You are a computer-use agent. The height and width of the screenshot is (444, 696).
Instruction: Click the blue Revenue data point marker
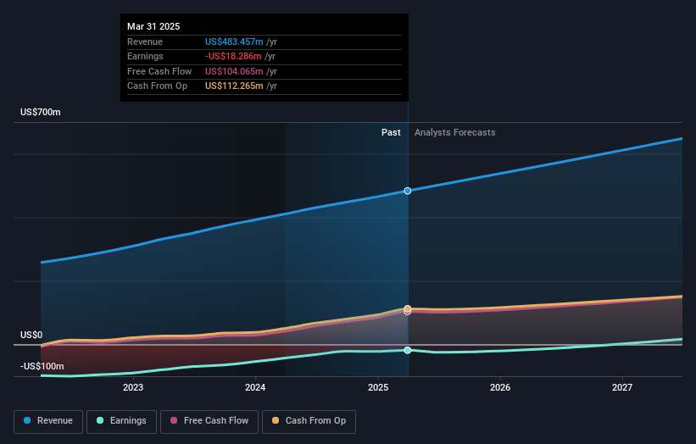click(x=408, y=191)
